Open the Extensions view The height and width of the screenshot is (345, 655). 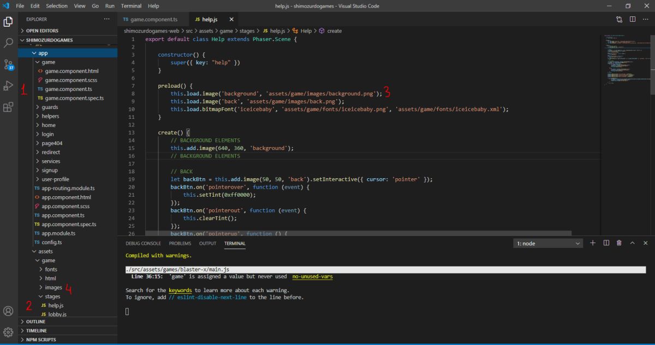8,107
